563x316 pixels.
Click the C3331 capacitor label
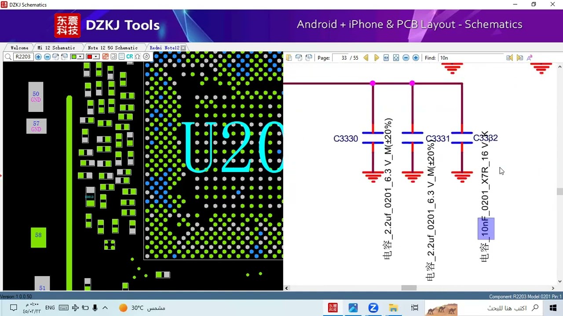[438, 139]
